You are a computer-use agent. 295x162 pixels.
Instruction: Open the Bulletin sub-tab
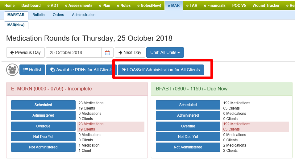click(38, 15)
